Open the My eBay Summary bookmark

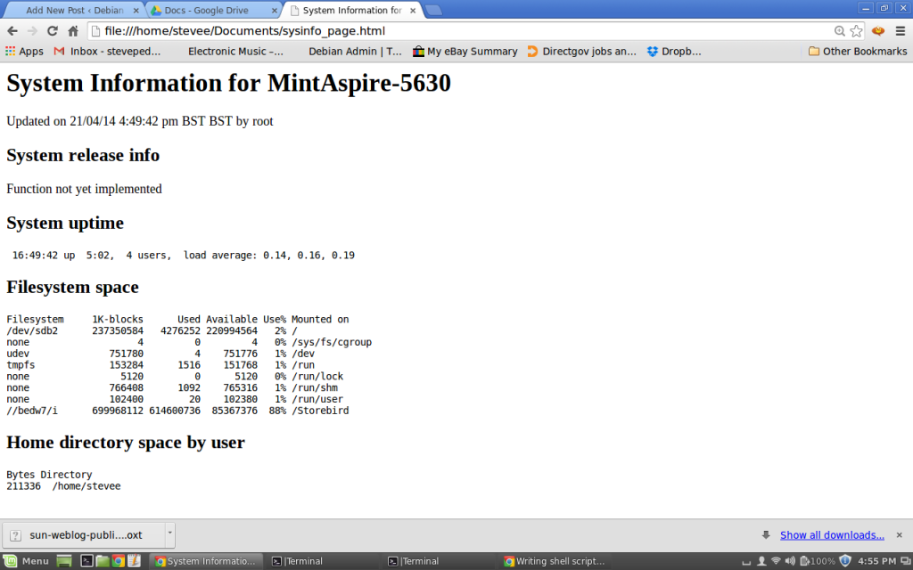pyautogui.click(x=473, y=51)
